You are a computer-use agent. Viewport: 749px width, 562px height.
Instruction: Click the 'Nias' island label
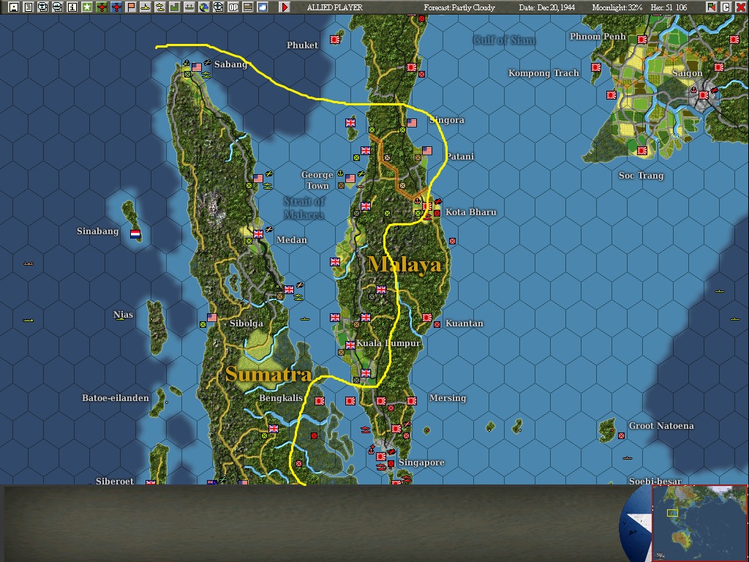(123, 315)
